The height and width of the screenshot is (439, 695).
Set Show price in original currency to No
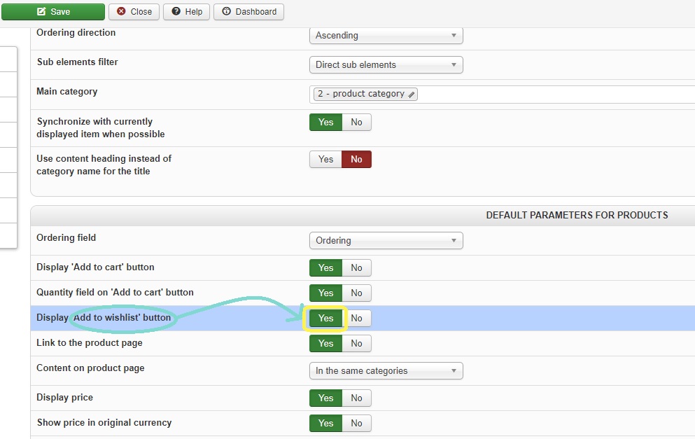coord(357,423)
